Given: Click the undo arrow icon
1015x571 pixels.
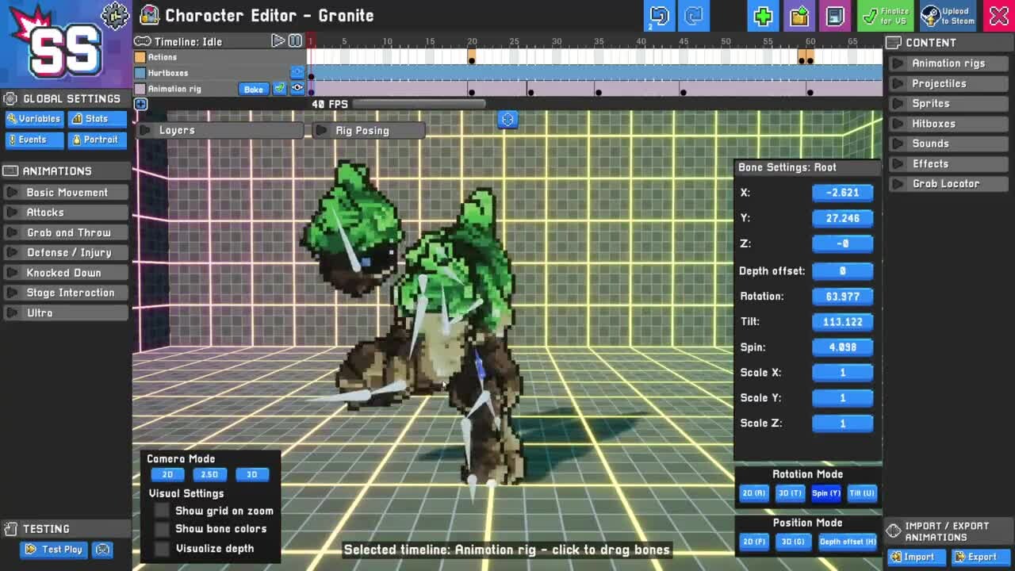Looking at the screenshot, I should [x=659, y=16].
